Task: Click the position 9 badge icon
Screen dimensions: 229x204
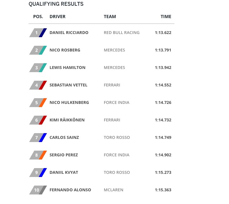Action: coord(38,173)
